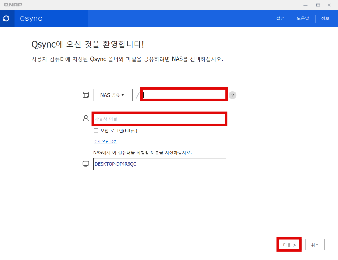The height and width of the screenshot is (260, 338).
Task: Click the user profile icon
Action: [x=86, y=118]
